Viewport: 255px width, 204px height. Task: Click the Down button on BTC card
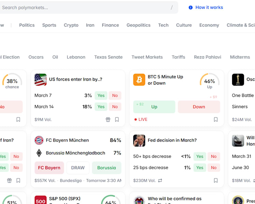point(199,107)
